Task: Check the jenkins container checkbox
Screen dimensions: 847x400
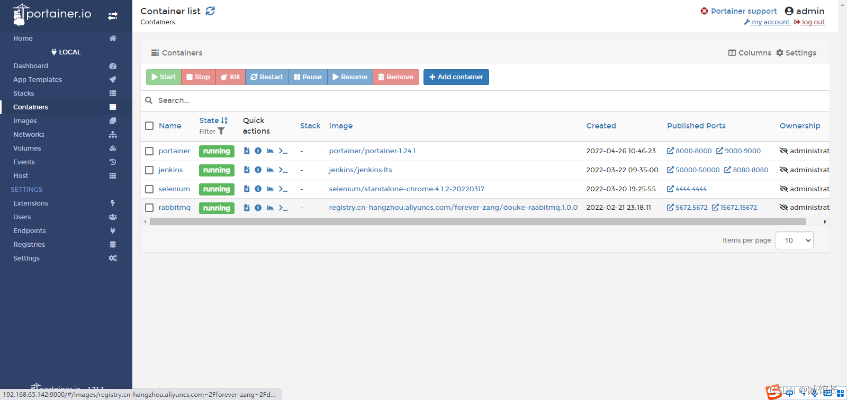Action: 149,170
